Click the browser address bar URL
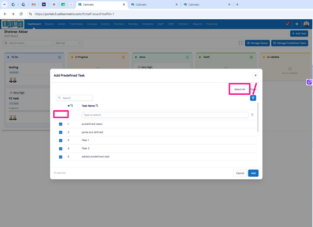The width and height of the screenshot is (313, 227). tap(74, 14)
